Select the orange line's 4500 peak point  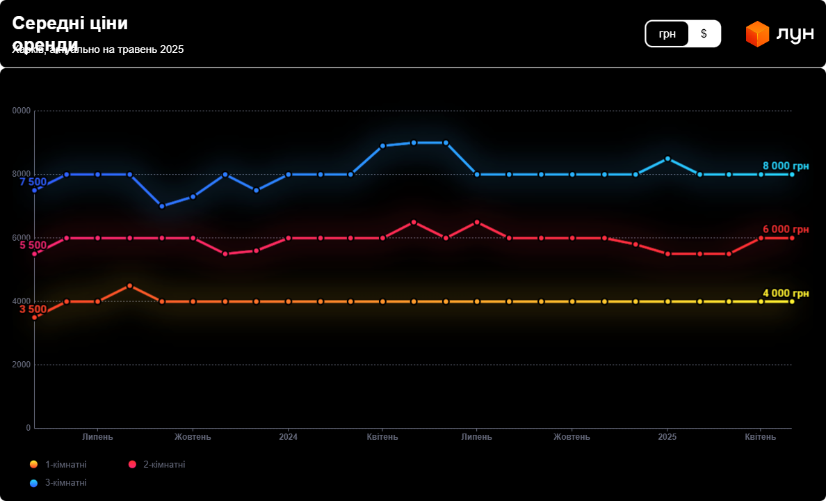[x=129, y=286]
